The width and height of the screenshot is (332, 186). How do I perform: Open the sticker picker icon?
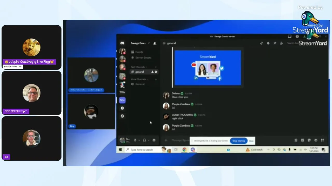(x=309, y=140)
